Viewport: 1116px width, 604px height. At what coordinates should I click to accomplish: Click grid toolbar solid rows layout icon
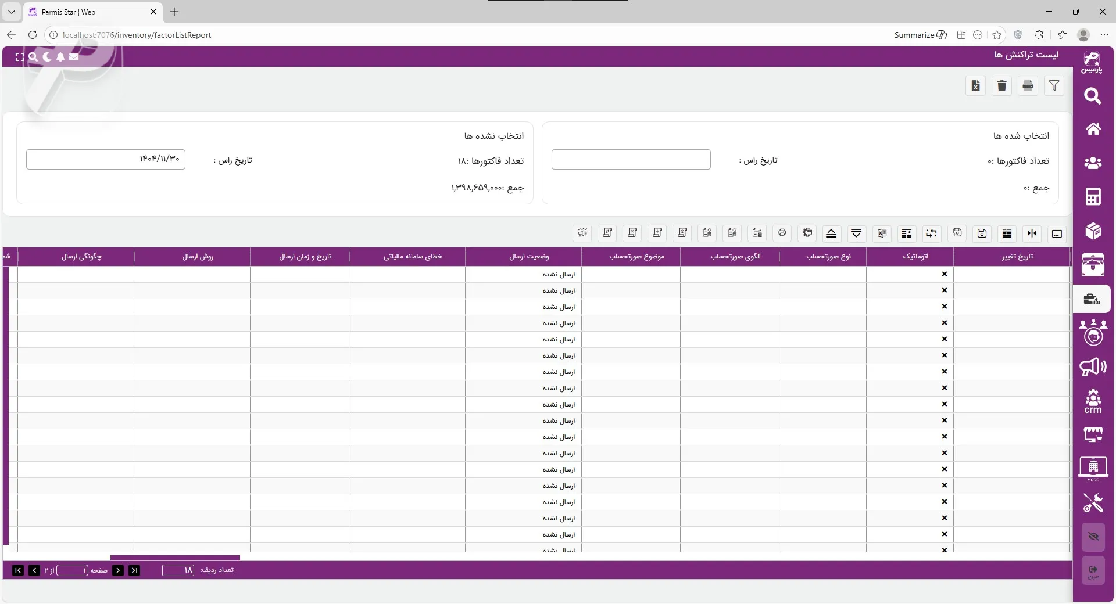pos(1007,233)
